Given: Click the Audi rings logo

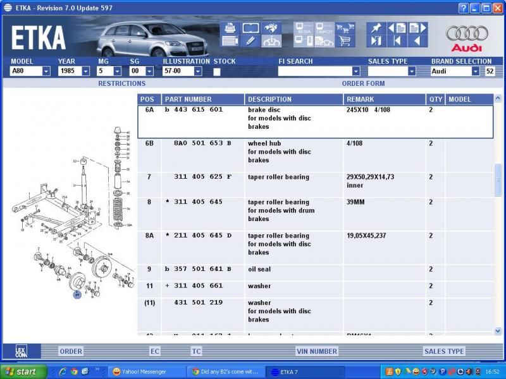Looking at the screenshot, I should 467,33.
